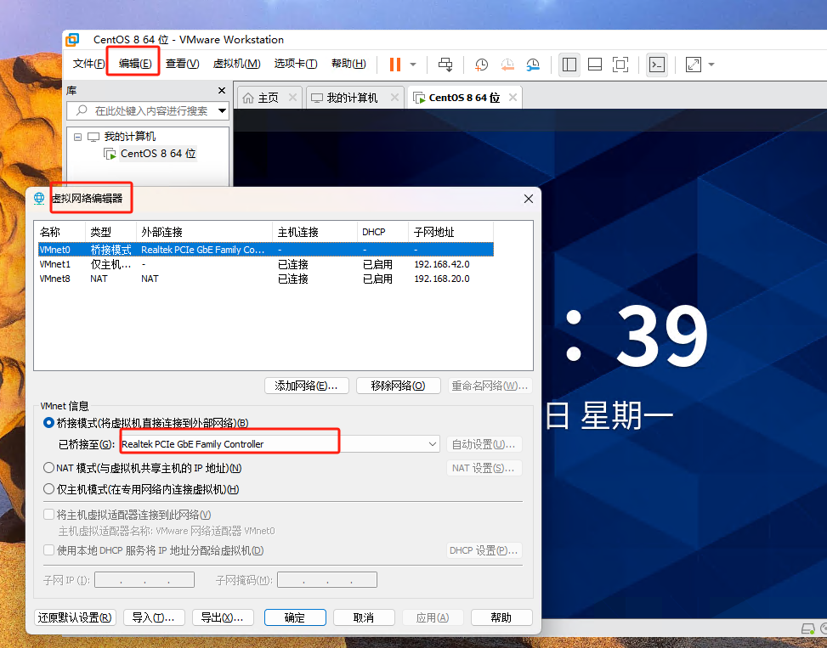Select CentOS 8 64 位 in library tree
827x648 pixels.
pyautogui.click(x=158, y=154)
